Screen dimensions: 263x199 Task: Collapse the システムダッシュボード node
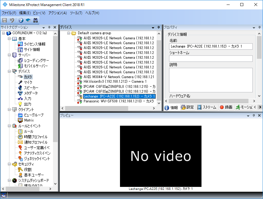pyautogui.click(x=9, y=181)
